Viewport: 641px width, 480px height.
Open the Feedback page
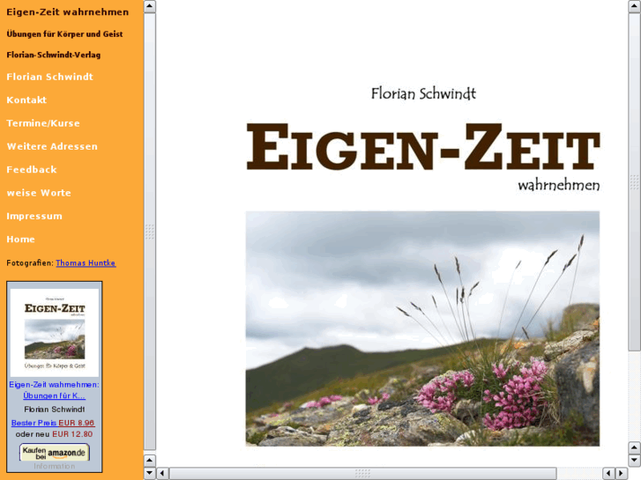pyautogui.click(x=32, y=169)
